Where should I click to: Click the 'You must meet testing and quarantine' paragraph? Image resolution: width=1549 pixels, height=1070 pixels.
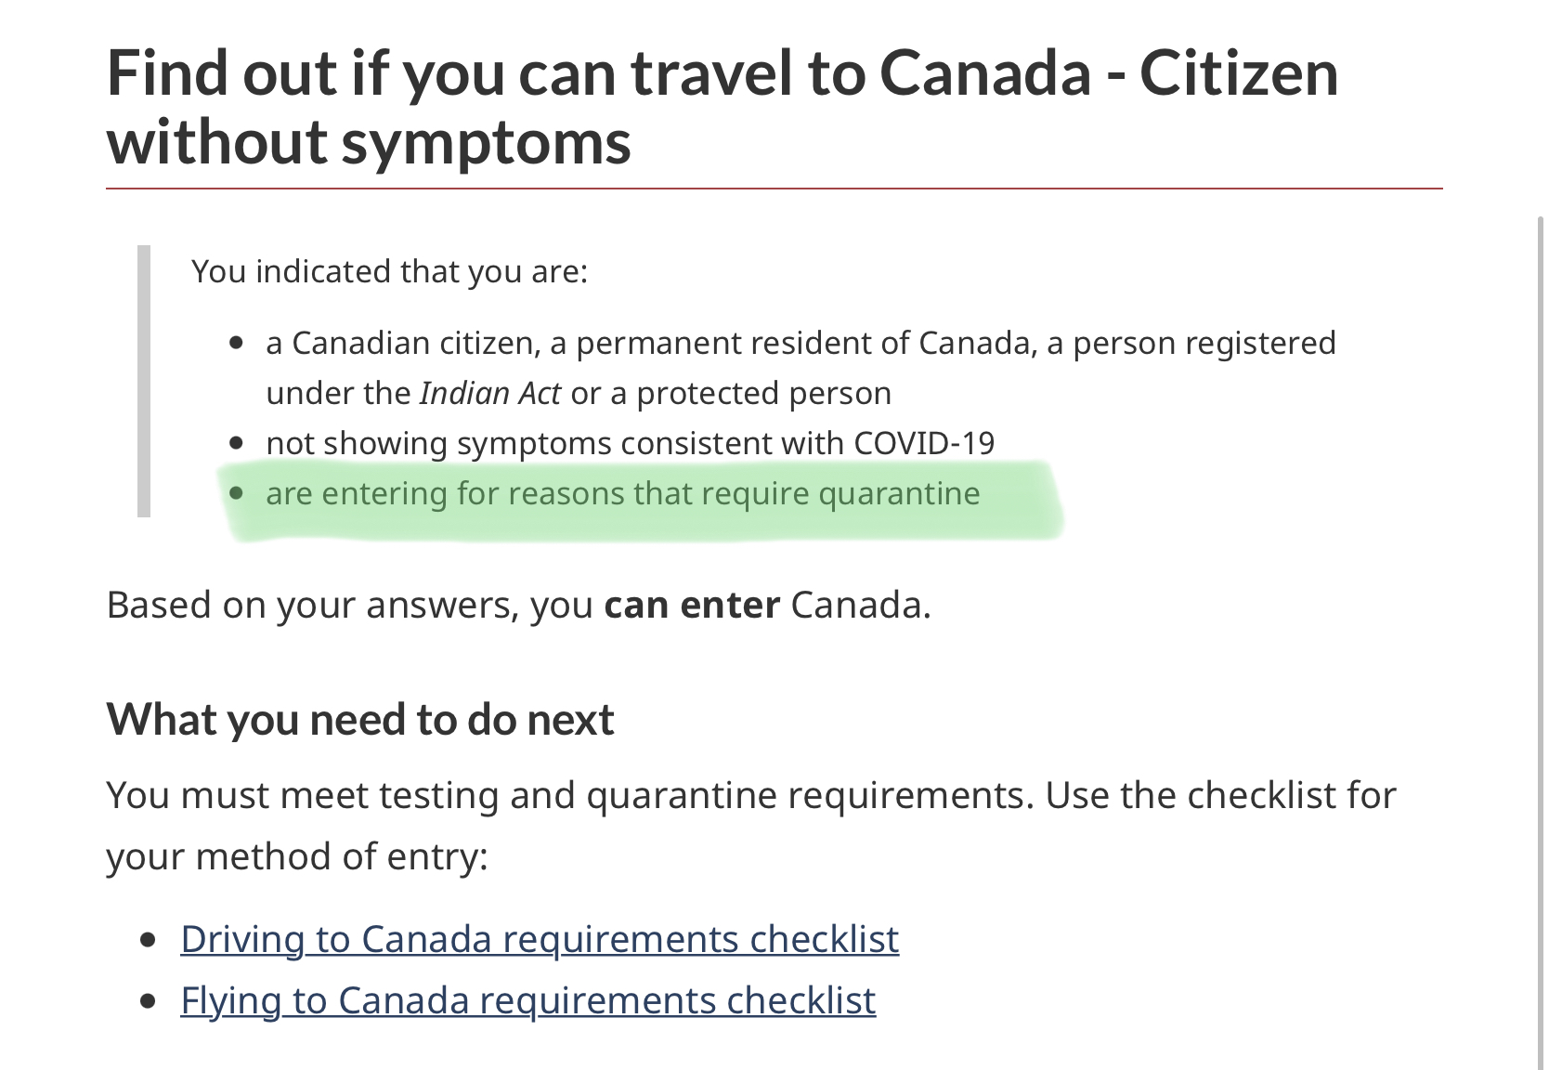751,826
